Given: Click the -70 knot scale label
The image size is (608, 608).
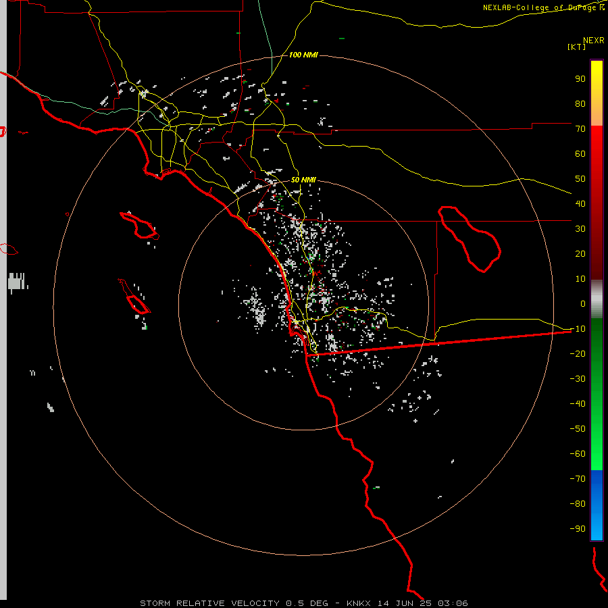Looking at the screenshot, I should point(578,479).
